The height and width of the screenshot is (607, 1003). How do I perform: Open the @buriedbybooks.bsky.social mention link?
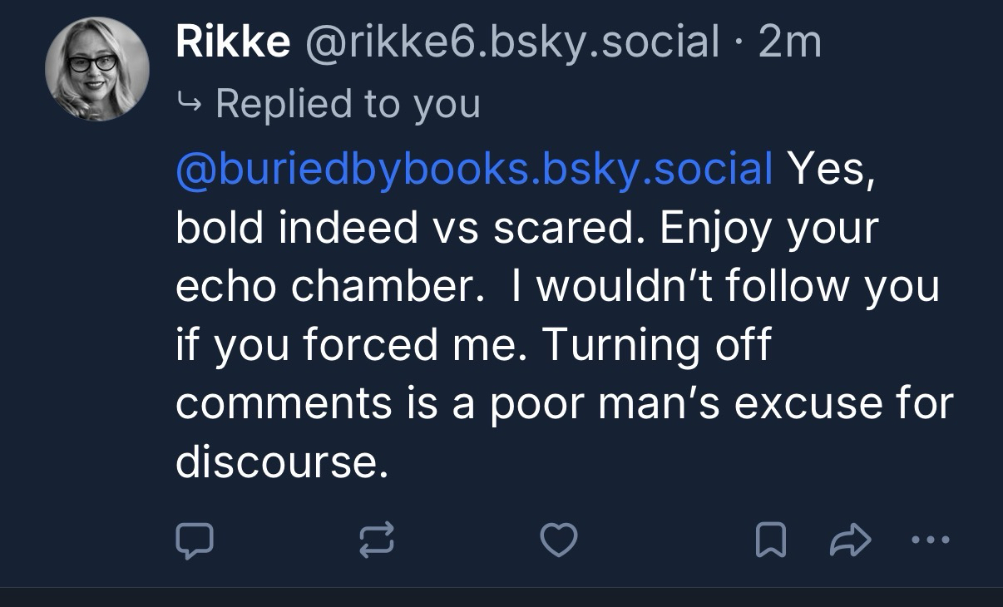tap(474, 169)
